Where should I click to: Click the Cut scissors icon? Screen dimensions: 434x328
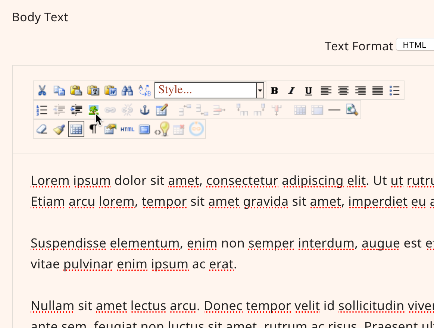tap(42, 90)
